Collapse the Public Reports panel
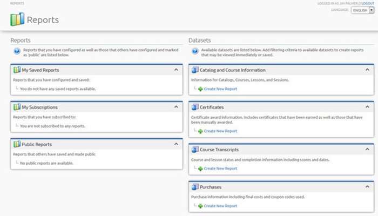 176,144
